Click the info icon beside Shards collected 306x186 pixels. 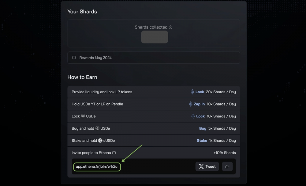pos(170,27)
